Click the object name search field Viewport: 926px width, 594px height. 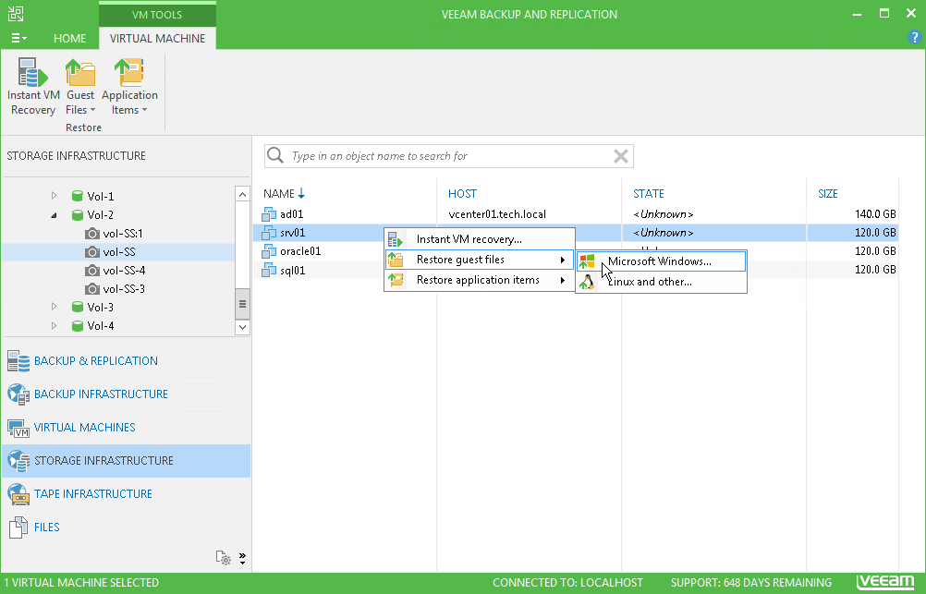449,156
